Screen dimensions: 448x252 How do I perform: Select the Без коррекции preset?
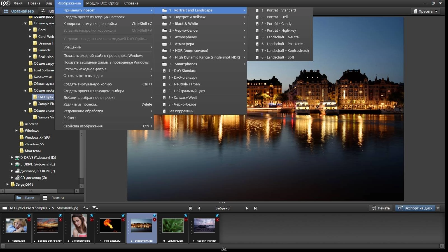[200, 111]
